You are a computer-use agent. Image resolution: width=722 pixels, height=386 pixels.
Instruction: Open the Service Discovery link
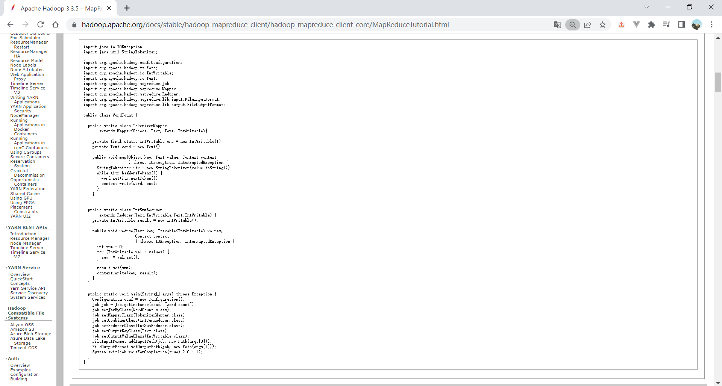29,293
